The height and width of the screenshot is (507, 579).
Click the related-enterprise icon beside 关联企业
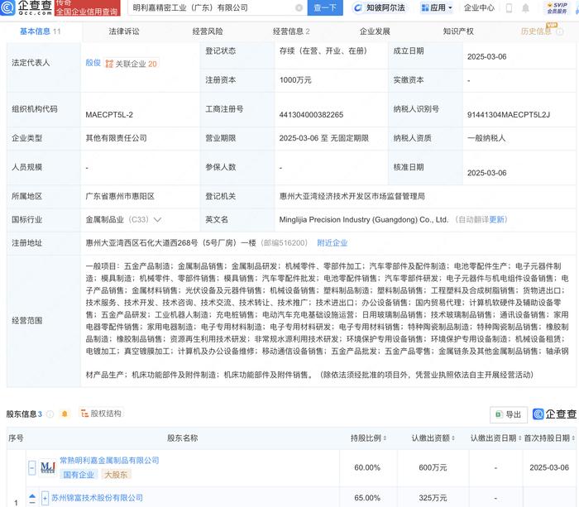[x=109, y=64]
